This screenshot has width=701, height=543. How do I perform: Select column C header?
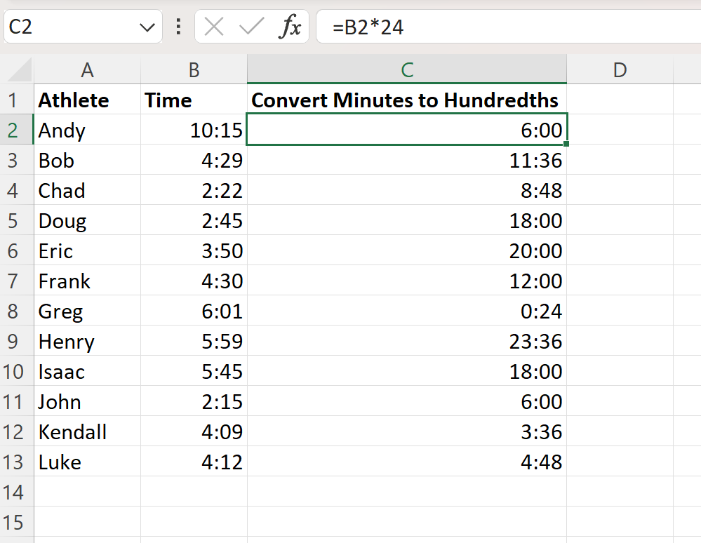coord(407,69)
